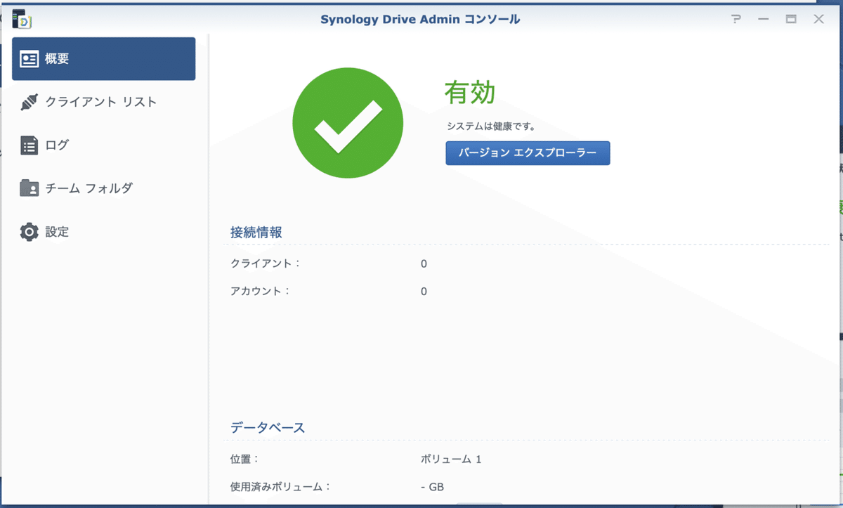Screen dimensions: 843x508
Task: Click the Synology Drive app icon
Action: point(20,19)
